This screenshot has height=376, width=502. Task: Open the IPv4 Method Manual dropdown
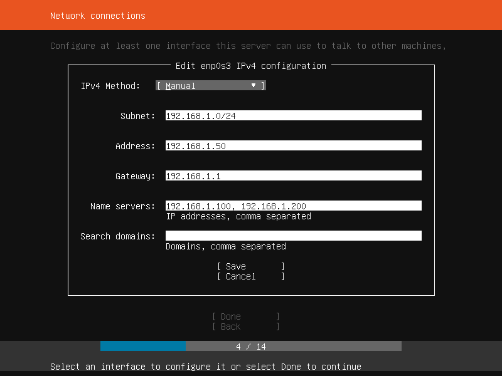pyautogui.click(x=211, y=86)
